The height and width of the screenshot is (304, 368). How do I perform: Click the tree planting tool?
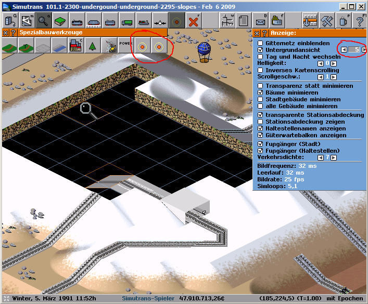coord(93,46)
